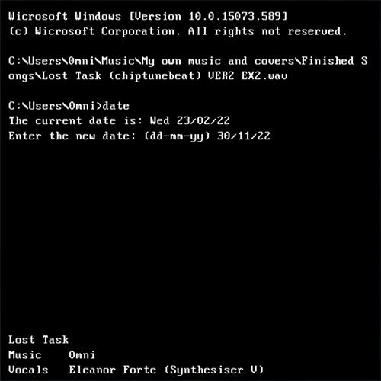Click the current date 'Wed 23/02/22'
The width and height of the screenshot is (381, 381).
[190, 121]
